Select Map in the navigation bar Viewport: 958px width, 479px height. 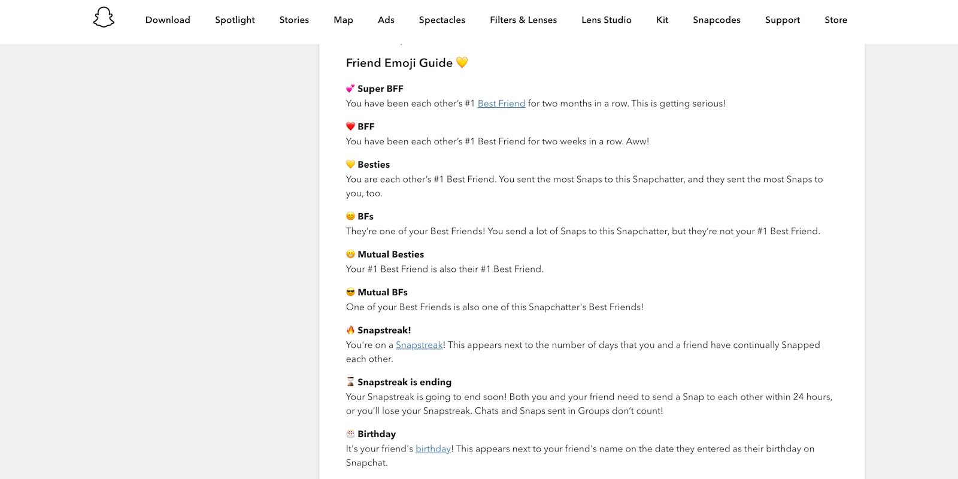[343, 20]
